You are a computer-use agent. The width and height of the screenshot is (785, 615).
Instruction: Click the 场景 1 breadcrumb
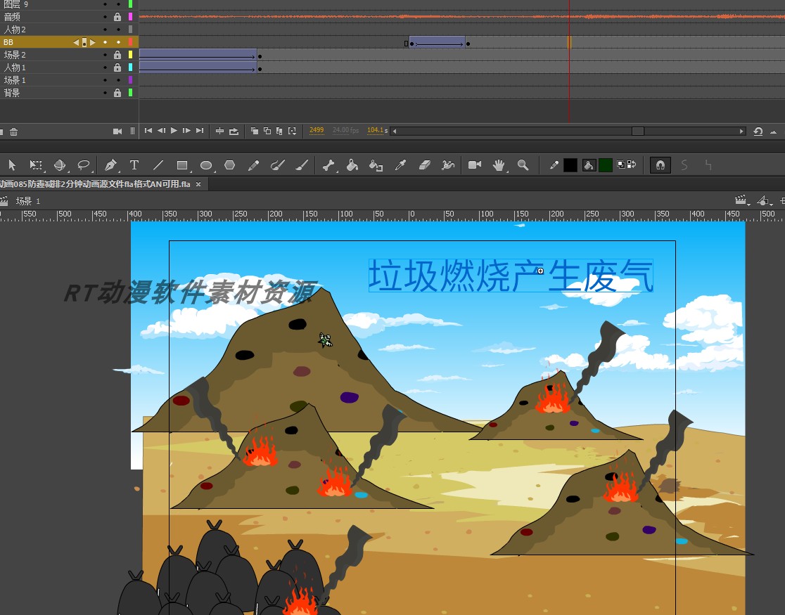pyautogui.click(x=27, y=200)
